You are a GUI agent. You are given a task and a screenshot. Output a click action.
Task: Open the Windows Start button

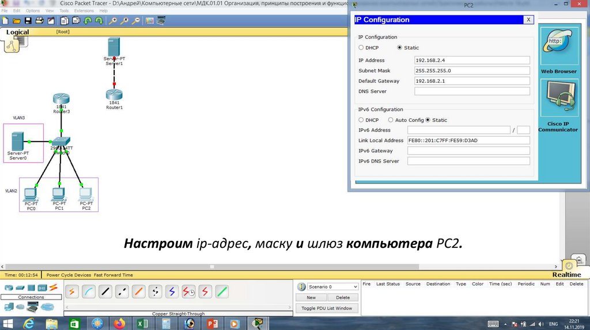click(7, 323)
